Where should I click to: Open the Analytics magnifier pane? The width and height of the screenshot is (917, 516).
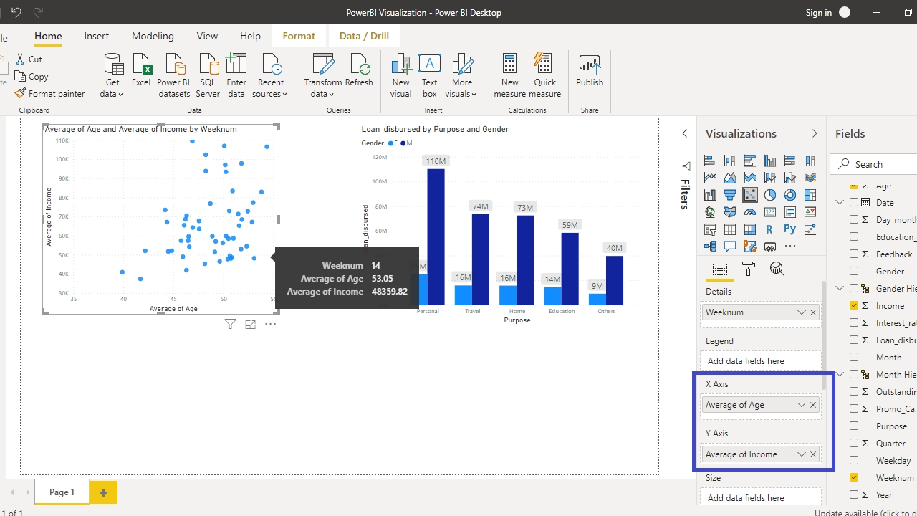[777, 269]
